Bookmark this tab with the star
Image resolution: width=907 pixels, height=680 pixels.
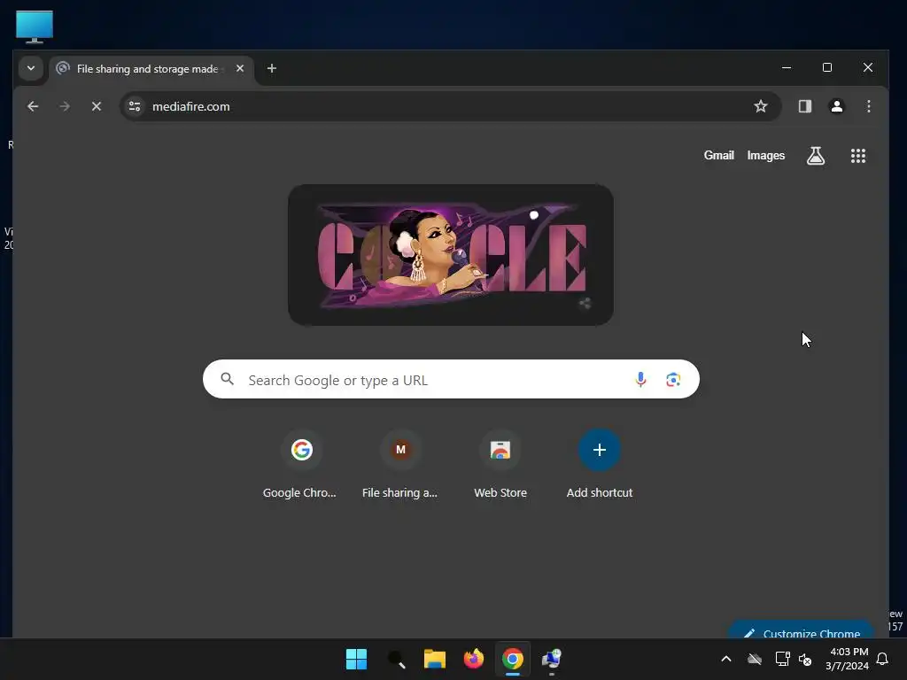(x=761, y=106)
